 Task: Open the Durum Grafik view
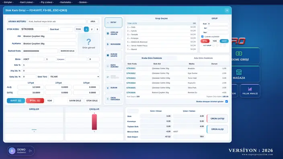[x=113, y=55]
